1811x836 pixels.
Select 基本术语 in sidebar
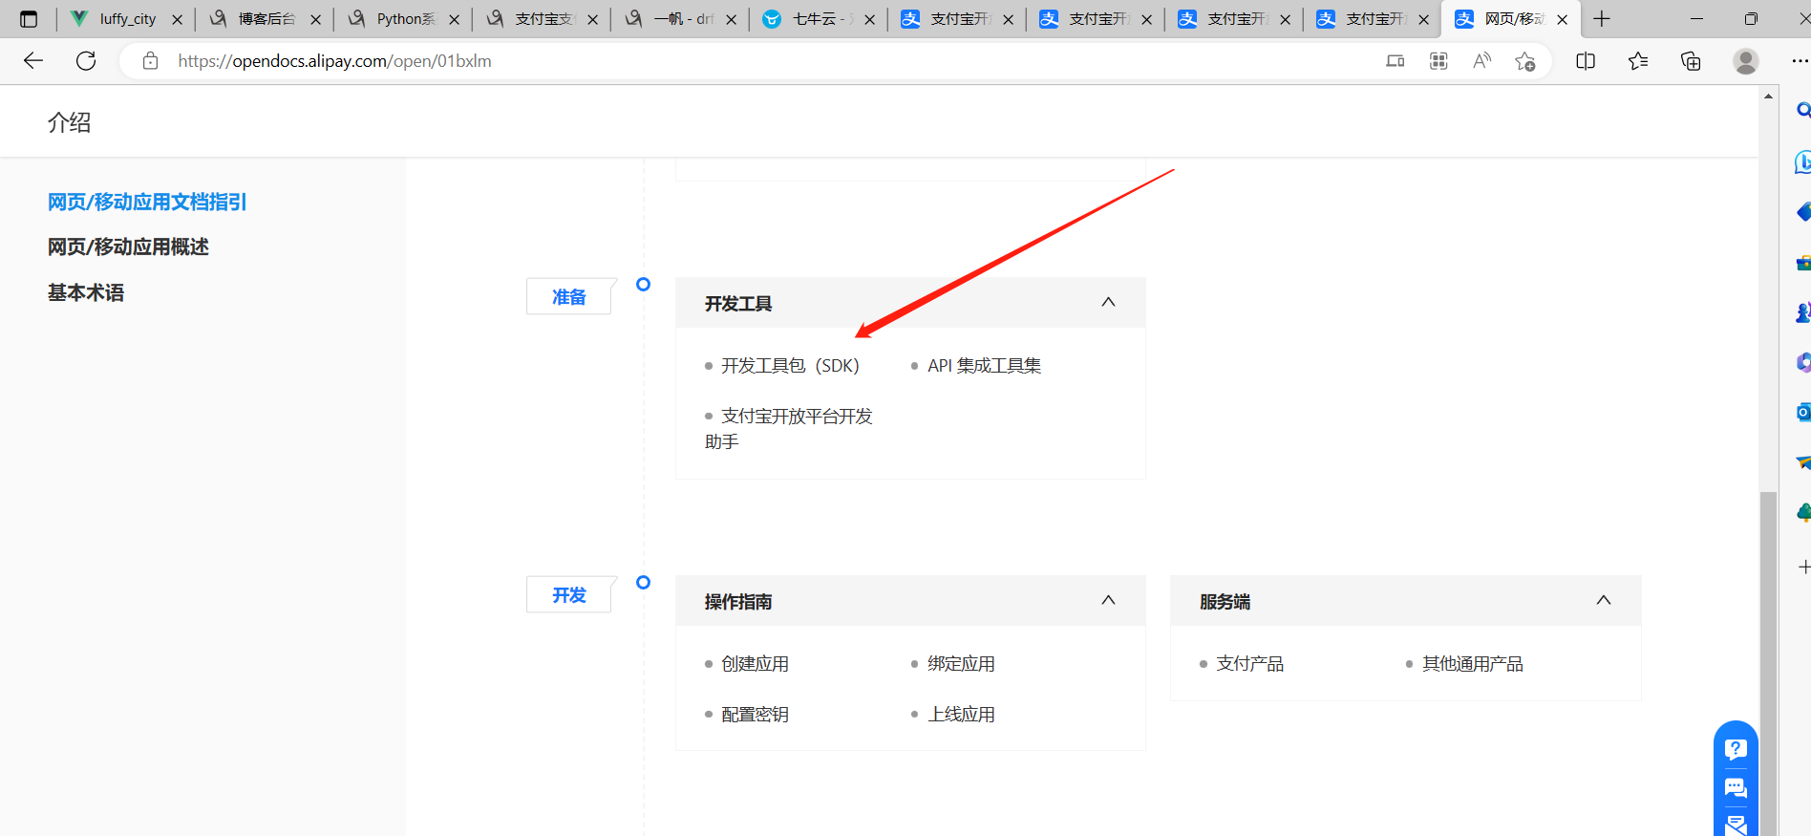point(86,292)
